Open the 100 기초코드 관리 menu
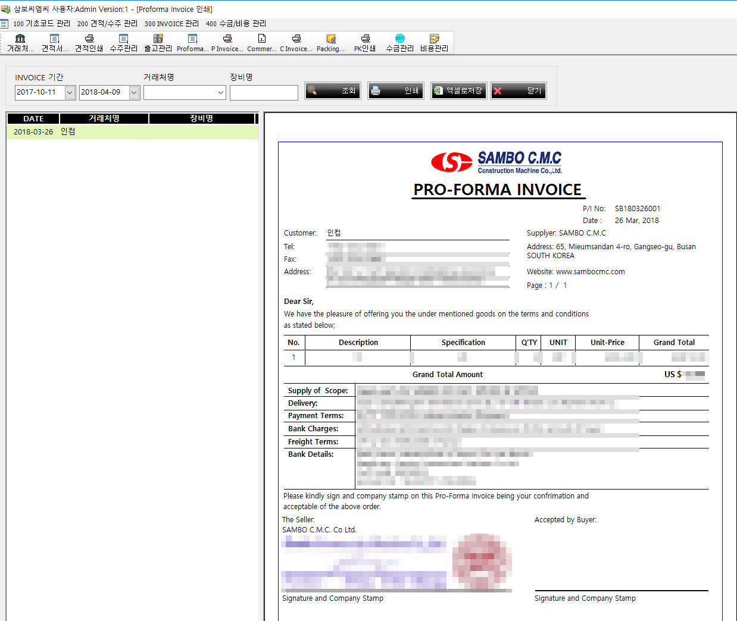 pyautogui.click(x=42, y=24)
